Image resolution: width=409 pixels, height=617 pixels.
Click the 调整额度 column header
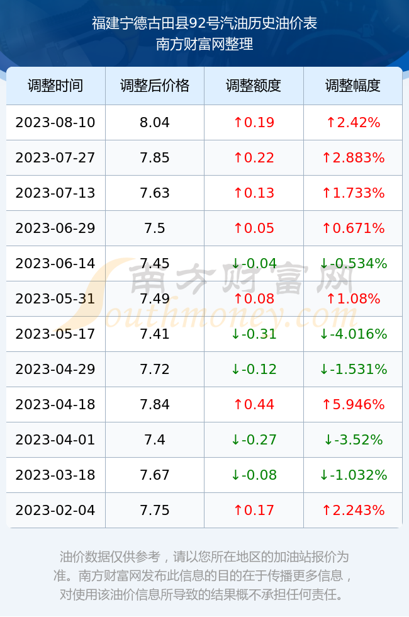pos(254,86)
